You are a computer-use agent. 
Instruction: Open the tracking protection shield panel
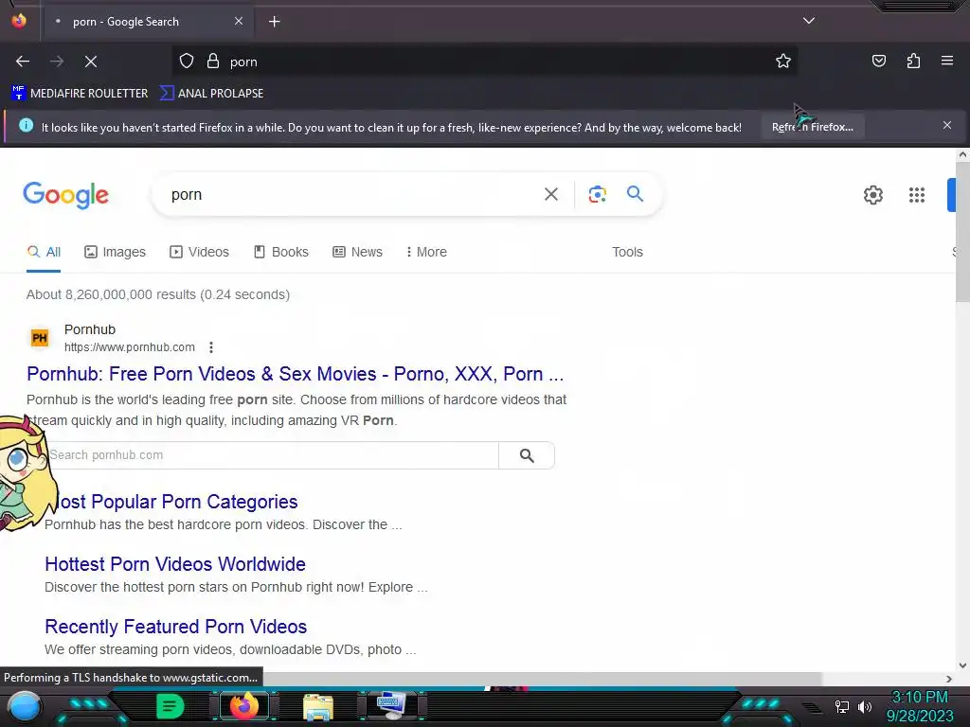(187, 62)
